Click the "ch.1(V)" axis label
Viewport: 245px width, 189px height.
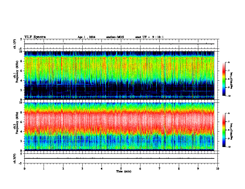(15, 44)
